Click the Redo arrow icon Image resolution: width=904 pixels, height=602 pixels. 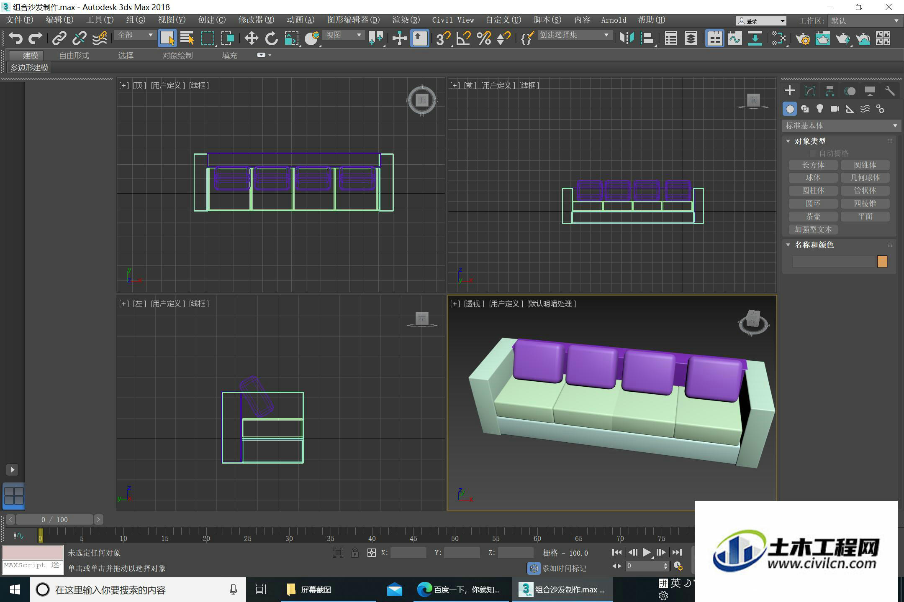36,38
